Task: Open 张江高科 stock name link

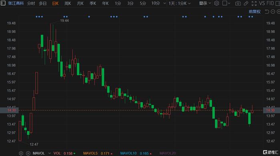Action: [x=16, y=3]
